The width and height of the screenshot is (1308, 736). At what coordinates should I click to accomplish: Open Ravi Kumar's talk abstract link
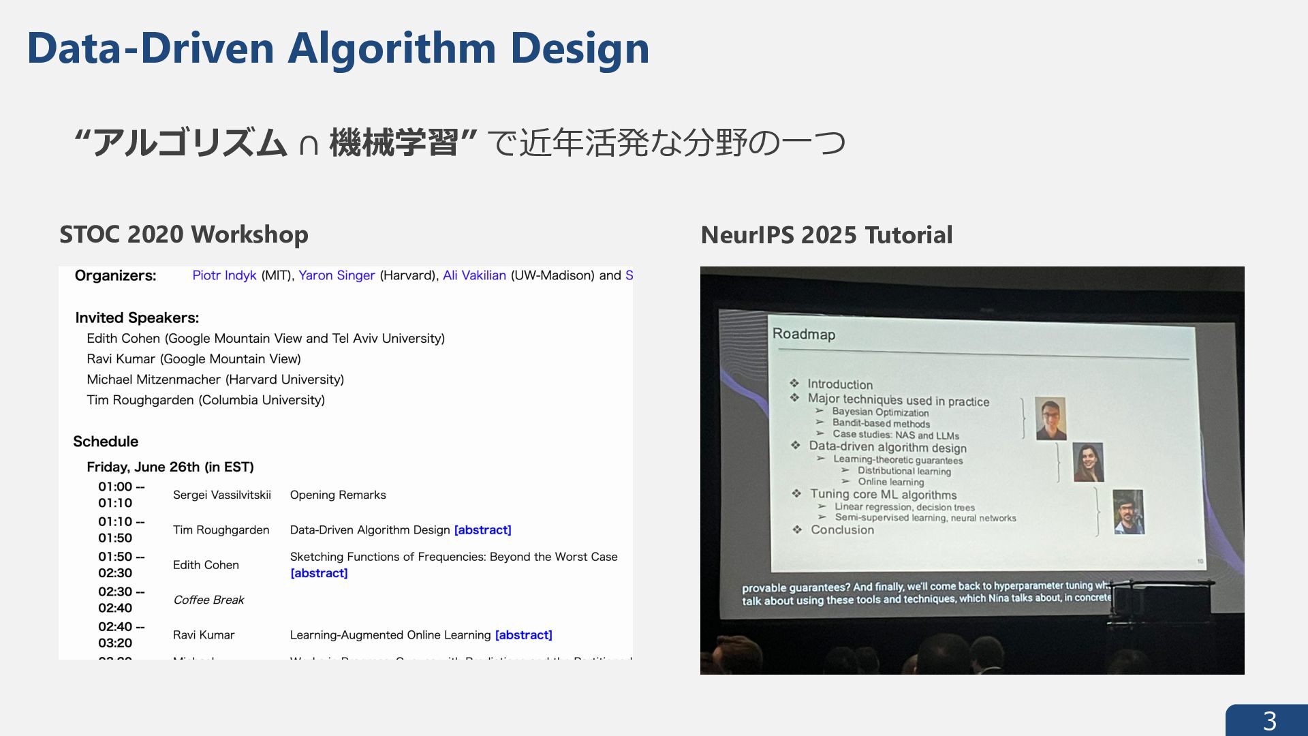[523, 635]
